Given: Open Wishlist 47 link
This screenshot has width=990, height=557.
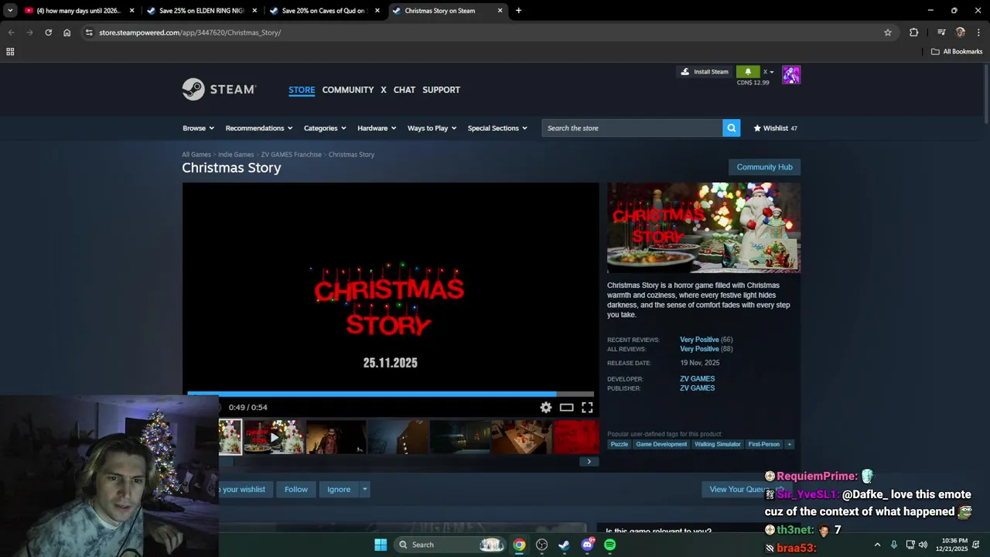Looking at the screenshot, I should pos(775,128).
